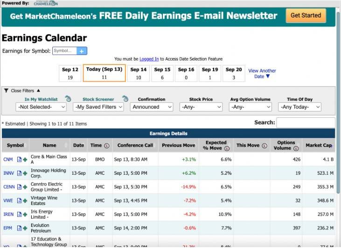Open In My Watchlist dropdown
341x248 pixels.
coord(41,107)
